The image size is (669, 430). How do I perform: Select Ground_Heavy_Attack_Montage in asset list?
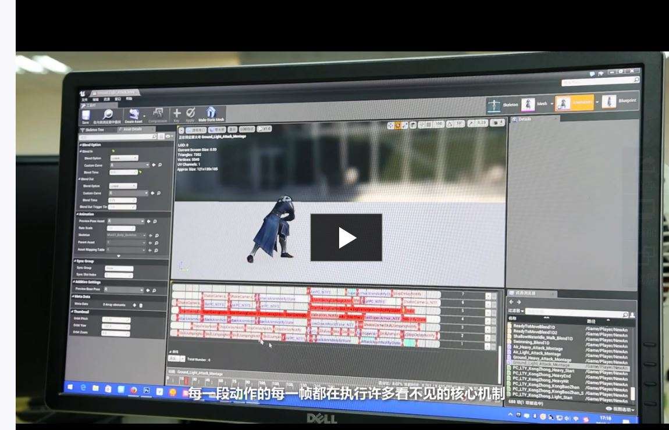pos(542,359)
